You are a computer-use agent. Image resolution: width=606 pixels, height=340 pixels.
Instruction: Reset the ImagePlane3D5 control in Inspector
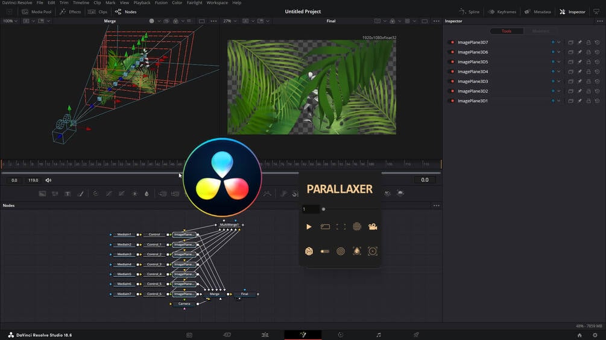click(597, 61)
